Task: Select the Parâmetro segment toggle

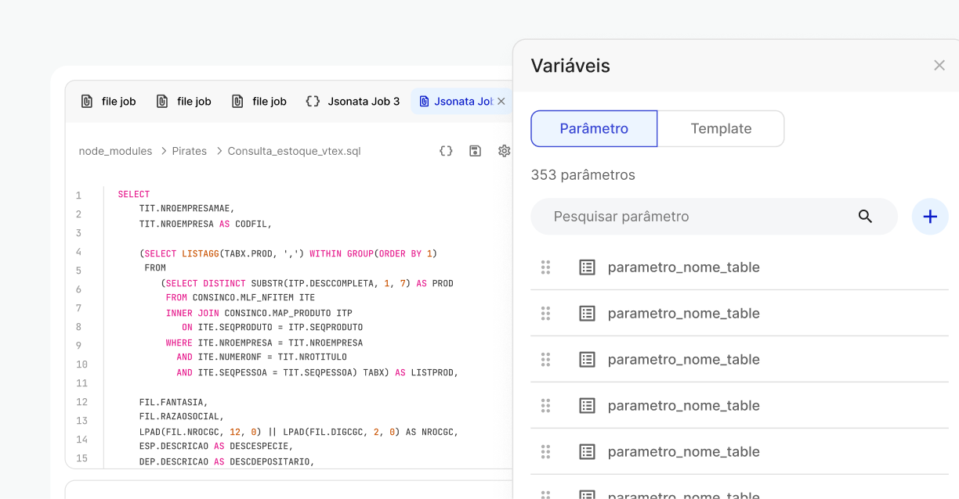Action: coord(594,129)
